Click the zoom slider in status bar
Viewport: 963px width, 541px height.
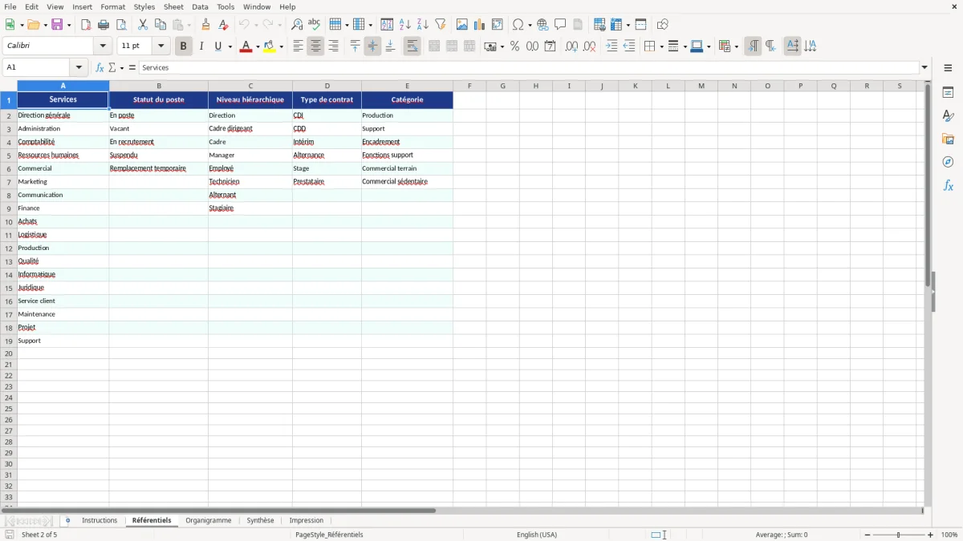pos(899,535)
